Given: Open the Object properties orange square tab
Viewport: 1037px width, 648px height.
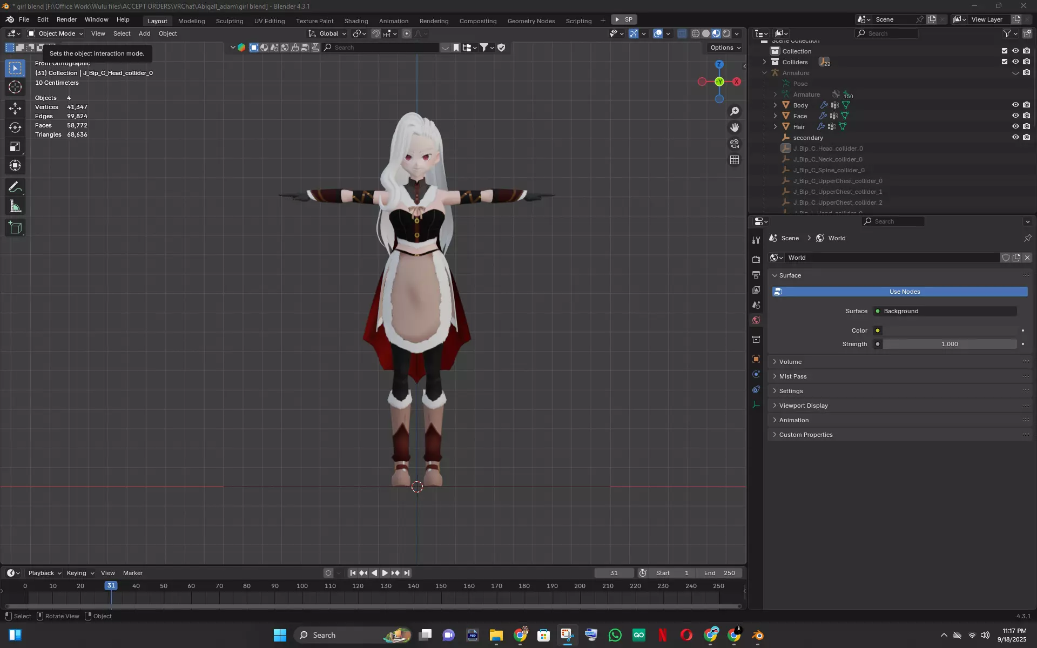Looking at the screenshot, I should pos(756,359).
